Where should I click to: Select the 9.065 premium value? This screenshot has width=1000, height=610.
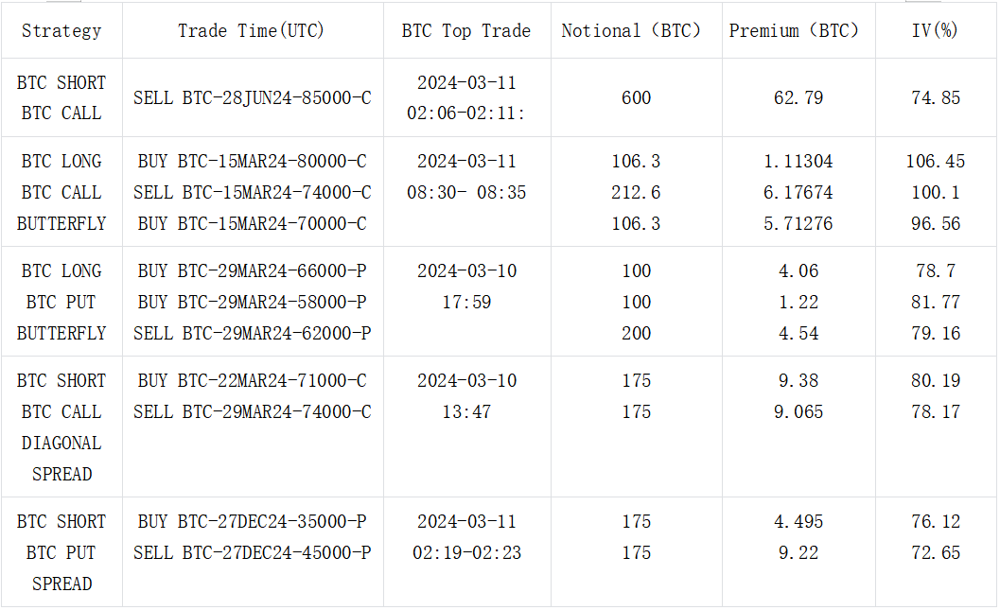(x=798, y=412)
